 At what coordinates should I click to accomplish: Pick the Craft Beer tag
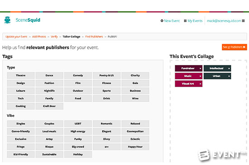click(x=49, y=106)
